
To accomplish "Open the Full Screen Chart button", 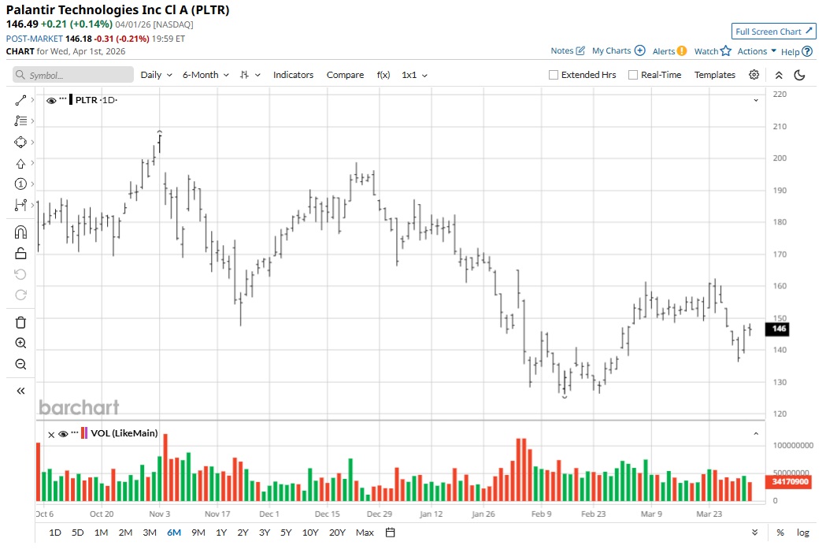I will 773,32.
